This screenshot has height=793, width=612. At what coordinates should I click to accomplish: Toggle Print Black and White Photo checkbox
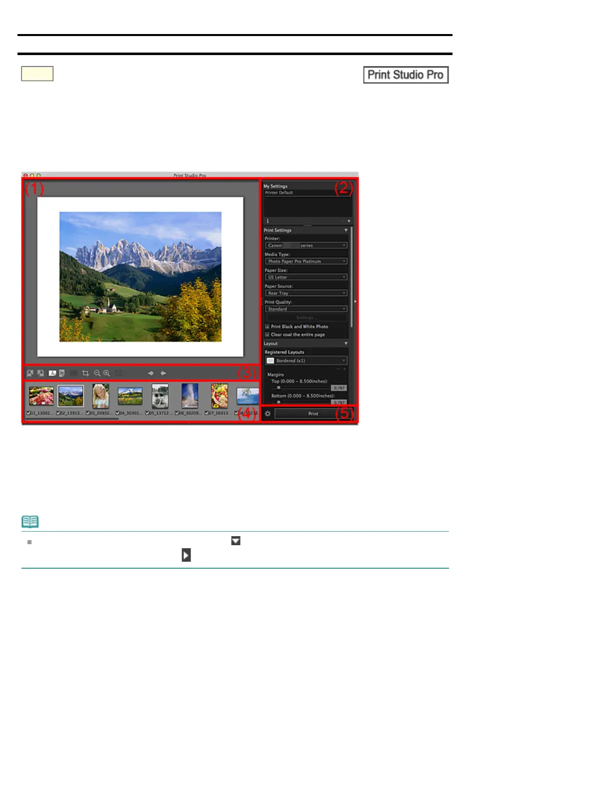[267, 326]
